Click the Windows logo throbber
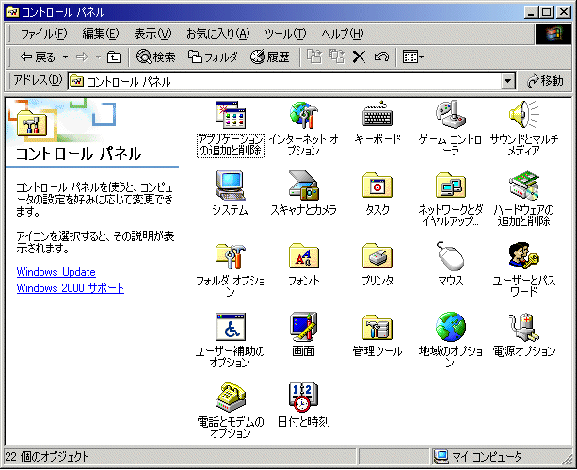The height and width of the screenshot is (470, 577). coord(553,34)
